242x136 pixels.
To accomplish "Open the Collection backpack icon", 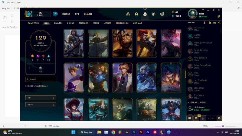I will (145, 14).
